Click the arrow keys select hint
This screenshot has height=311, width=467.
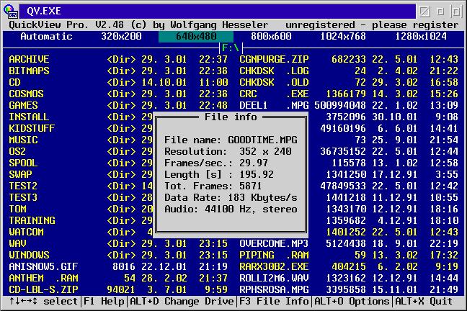click(43, 301)
